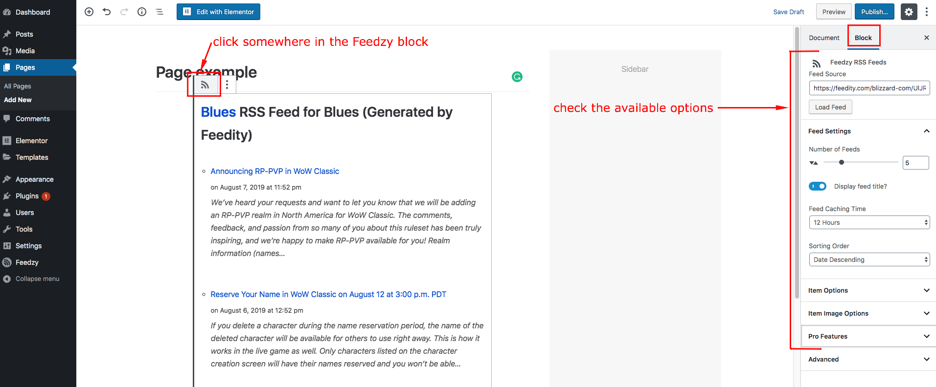Open the block navigation icon
This screenshot has width=936, height=387.
click(x=160, y=11)
